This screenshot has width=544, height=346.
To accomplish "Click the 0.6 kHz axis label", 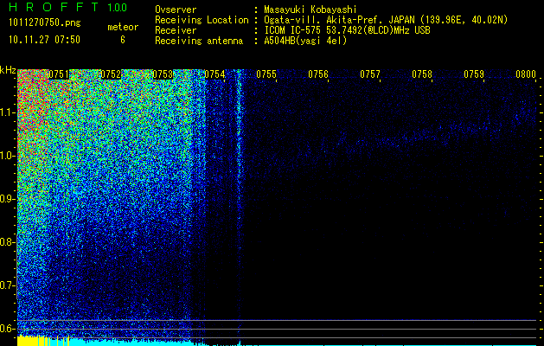I will coord(8,329).
